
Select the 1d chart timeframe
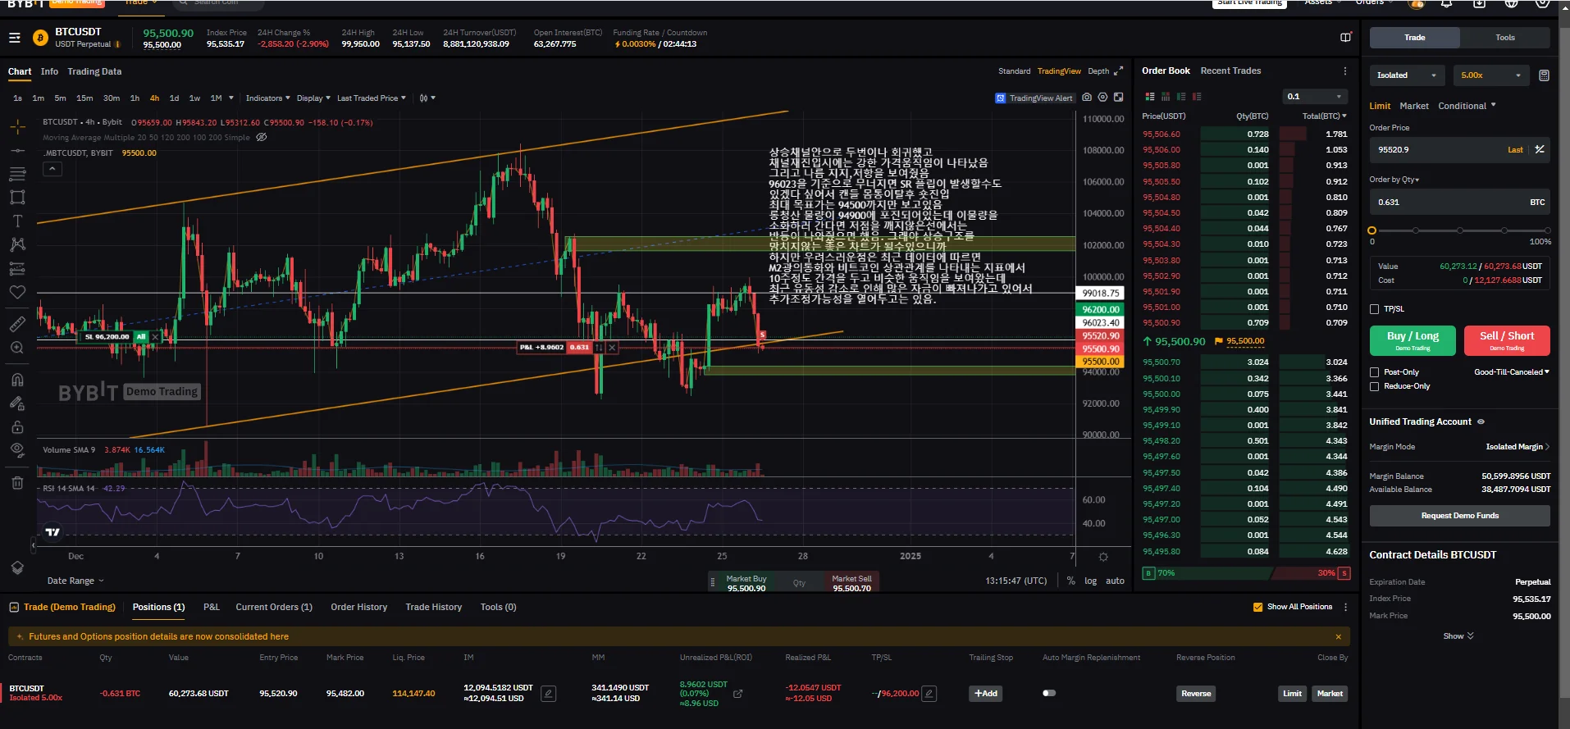tap(174, 98)
